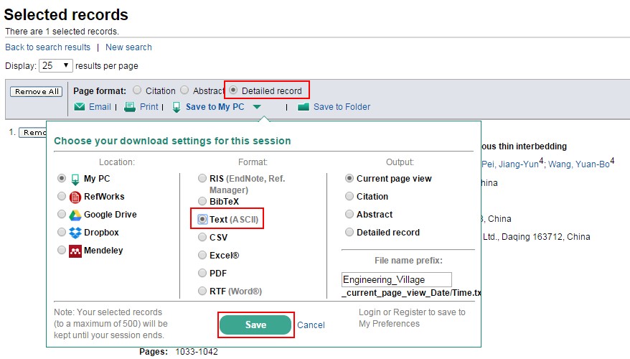Click the File name prefix input field
Image resolution: width=630 pixels, height=359 pixels.
point(397,279)
